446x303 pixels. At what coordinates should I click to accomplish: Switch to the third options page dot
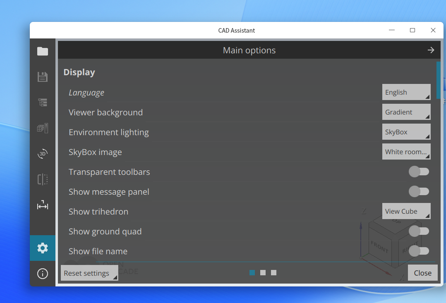(x=273, y=272)
